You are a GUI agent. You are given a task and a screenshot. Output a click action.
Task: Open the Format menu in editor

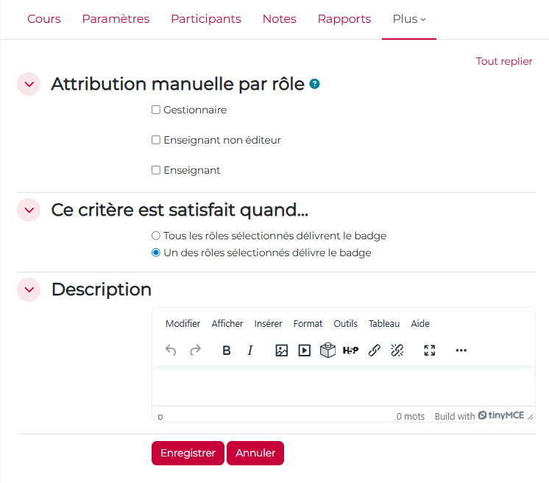coord(308,324)
